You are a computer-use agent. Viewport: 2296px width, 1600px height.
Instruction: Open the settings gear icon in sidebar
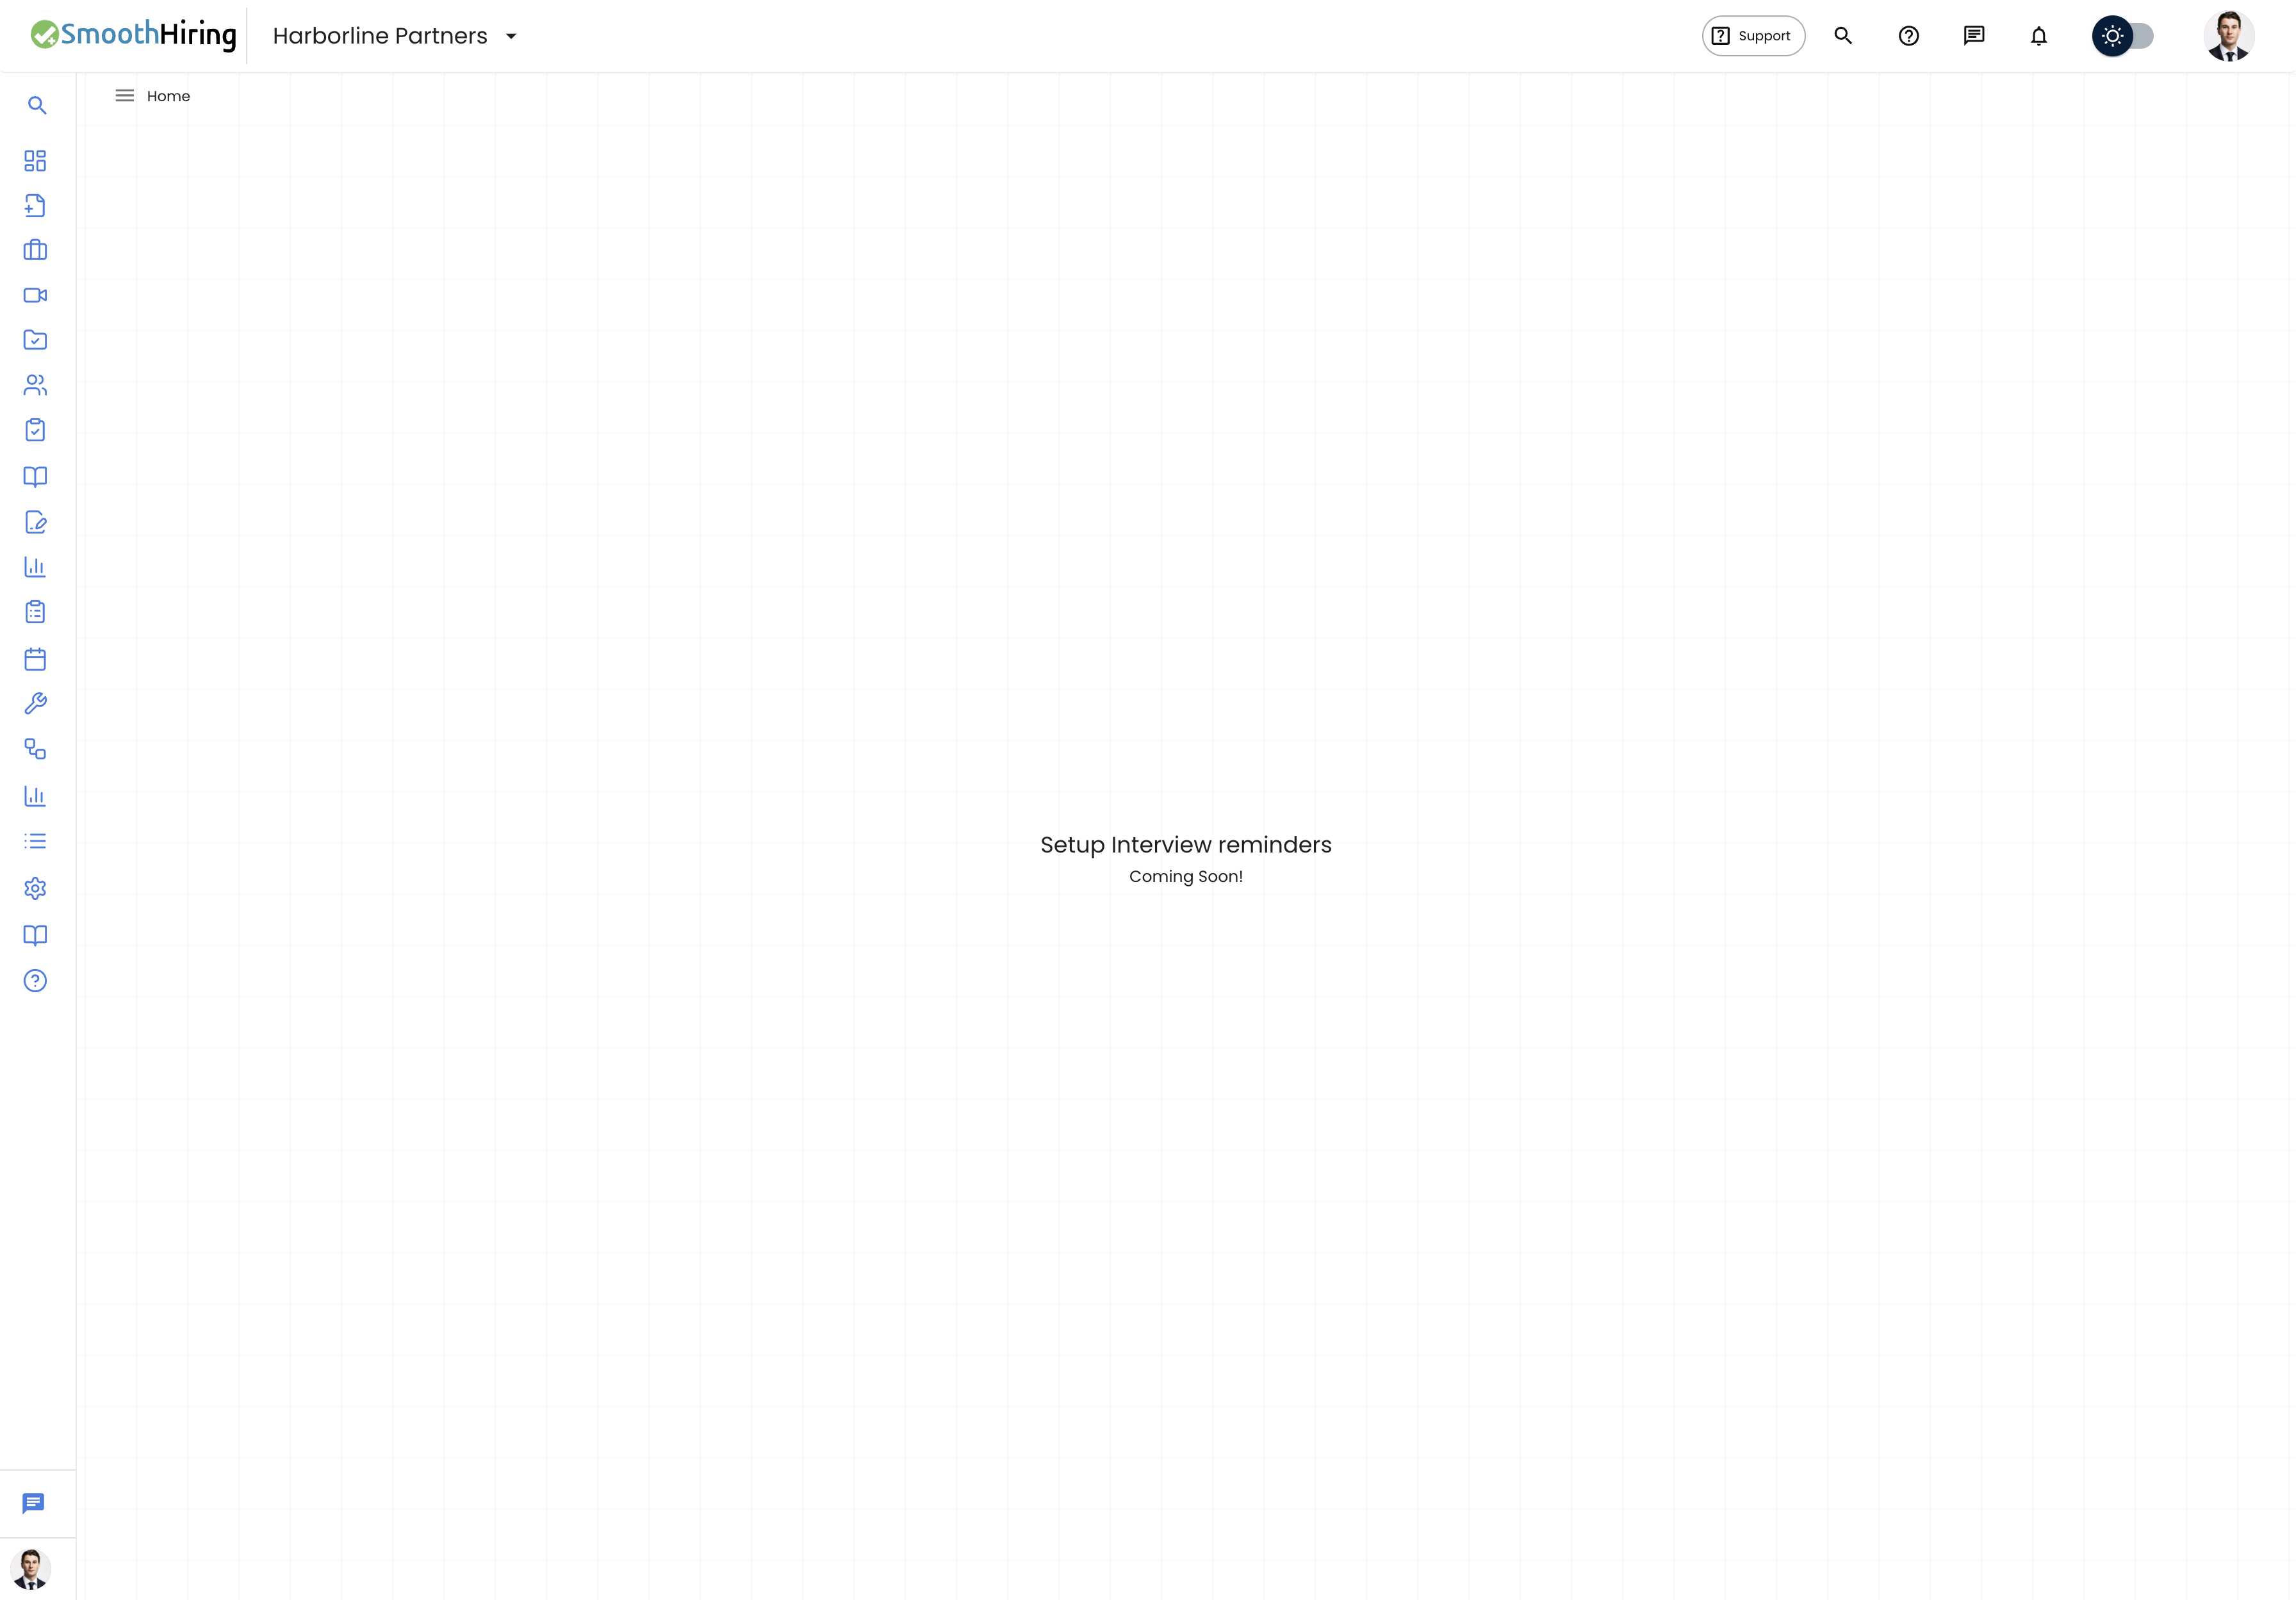[x=35, y=888]
